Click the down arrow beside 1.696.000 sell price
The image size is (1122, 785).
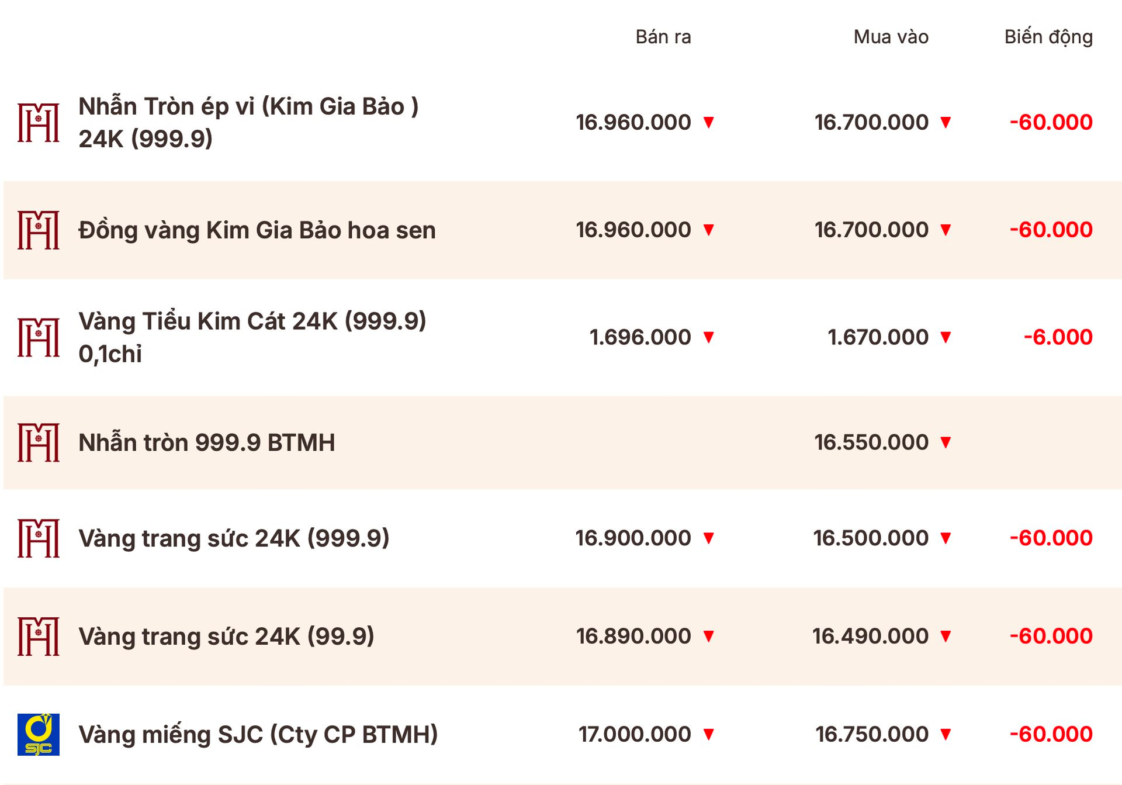click(709, 337)
